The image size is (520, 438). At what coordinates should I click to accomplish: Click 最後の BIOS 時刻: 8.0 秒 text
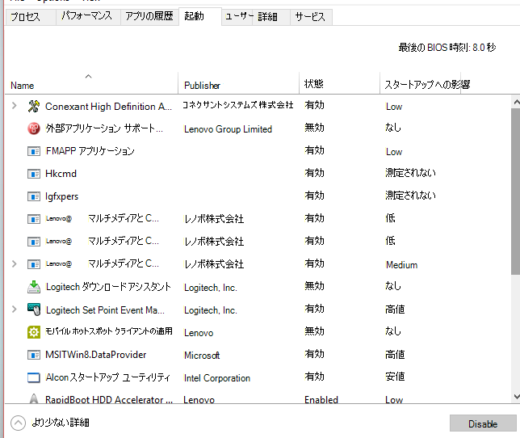click(447, 48)
